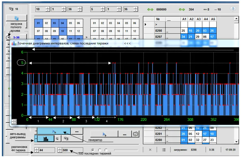Screen dimensions: 241x157
Task: Open the help question mark icon
Action: point(233,9)
